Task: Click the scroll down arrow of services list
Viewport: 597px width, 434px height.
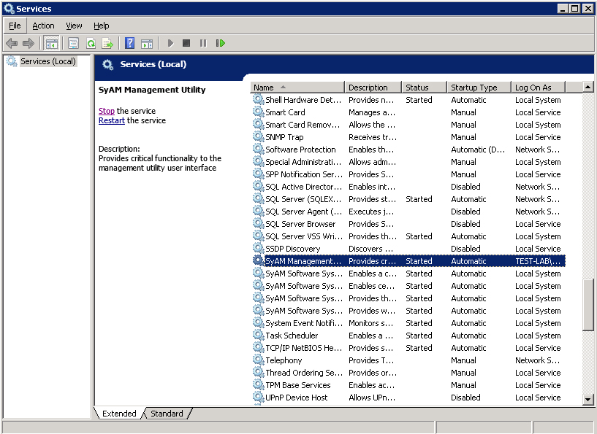Action: (588, 399)
